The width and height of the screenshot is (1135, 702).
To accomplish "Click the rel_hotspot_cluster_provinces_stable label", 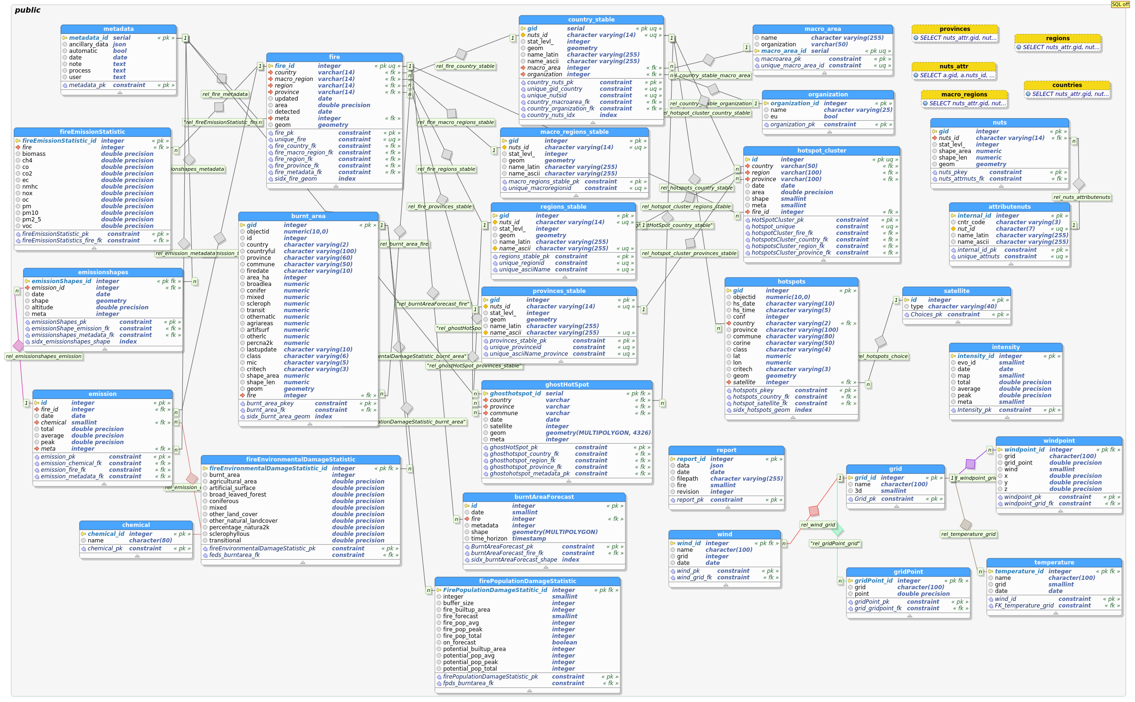I will [x=689, y=253].
